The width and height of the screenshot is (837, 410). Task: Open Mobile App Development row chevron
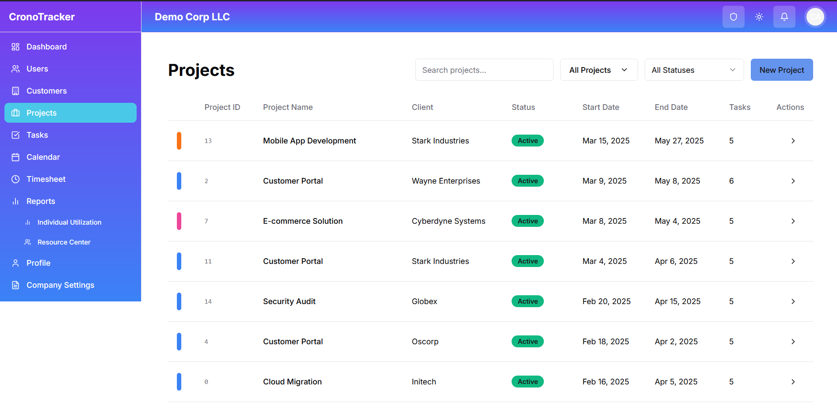click(x=793, y=141)
